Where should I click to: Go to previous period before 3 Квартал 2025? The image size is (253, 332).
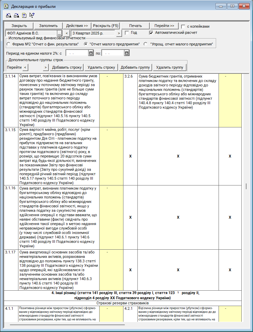66,33
